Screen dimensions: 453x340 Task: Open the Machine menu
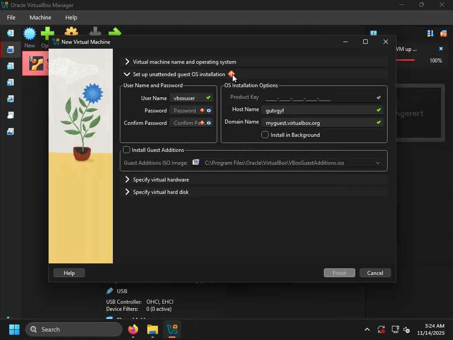tap(40, 17)
